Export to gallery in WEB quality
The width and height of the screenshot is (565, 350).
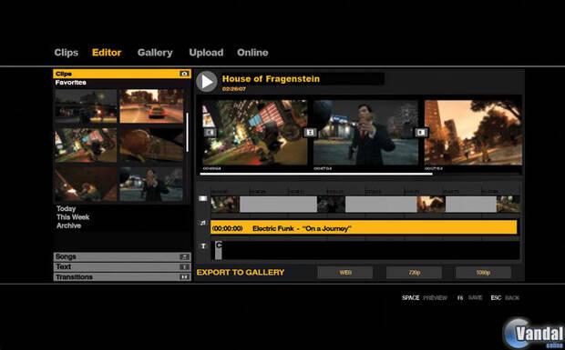(x=345, y=273)
